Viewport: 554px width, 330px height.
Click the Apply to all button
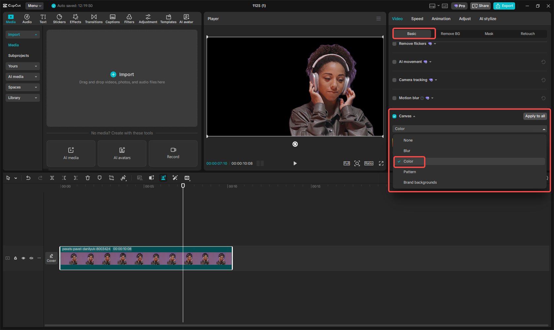pos(535,116)
